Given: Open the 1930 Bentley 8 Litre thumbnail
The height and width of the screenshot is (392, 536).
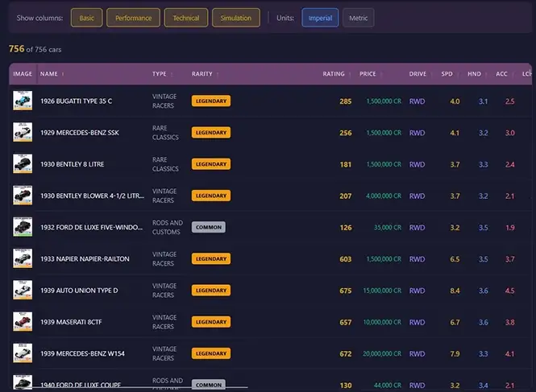Looking at the screenshot, I should (23, 163).
